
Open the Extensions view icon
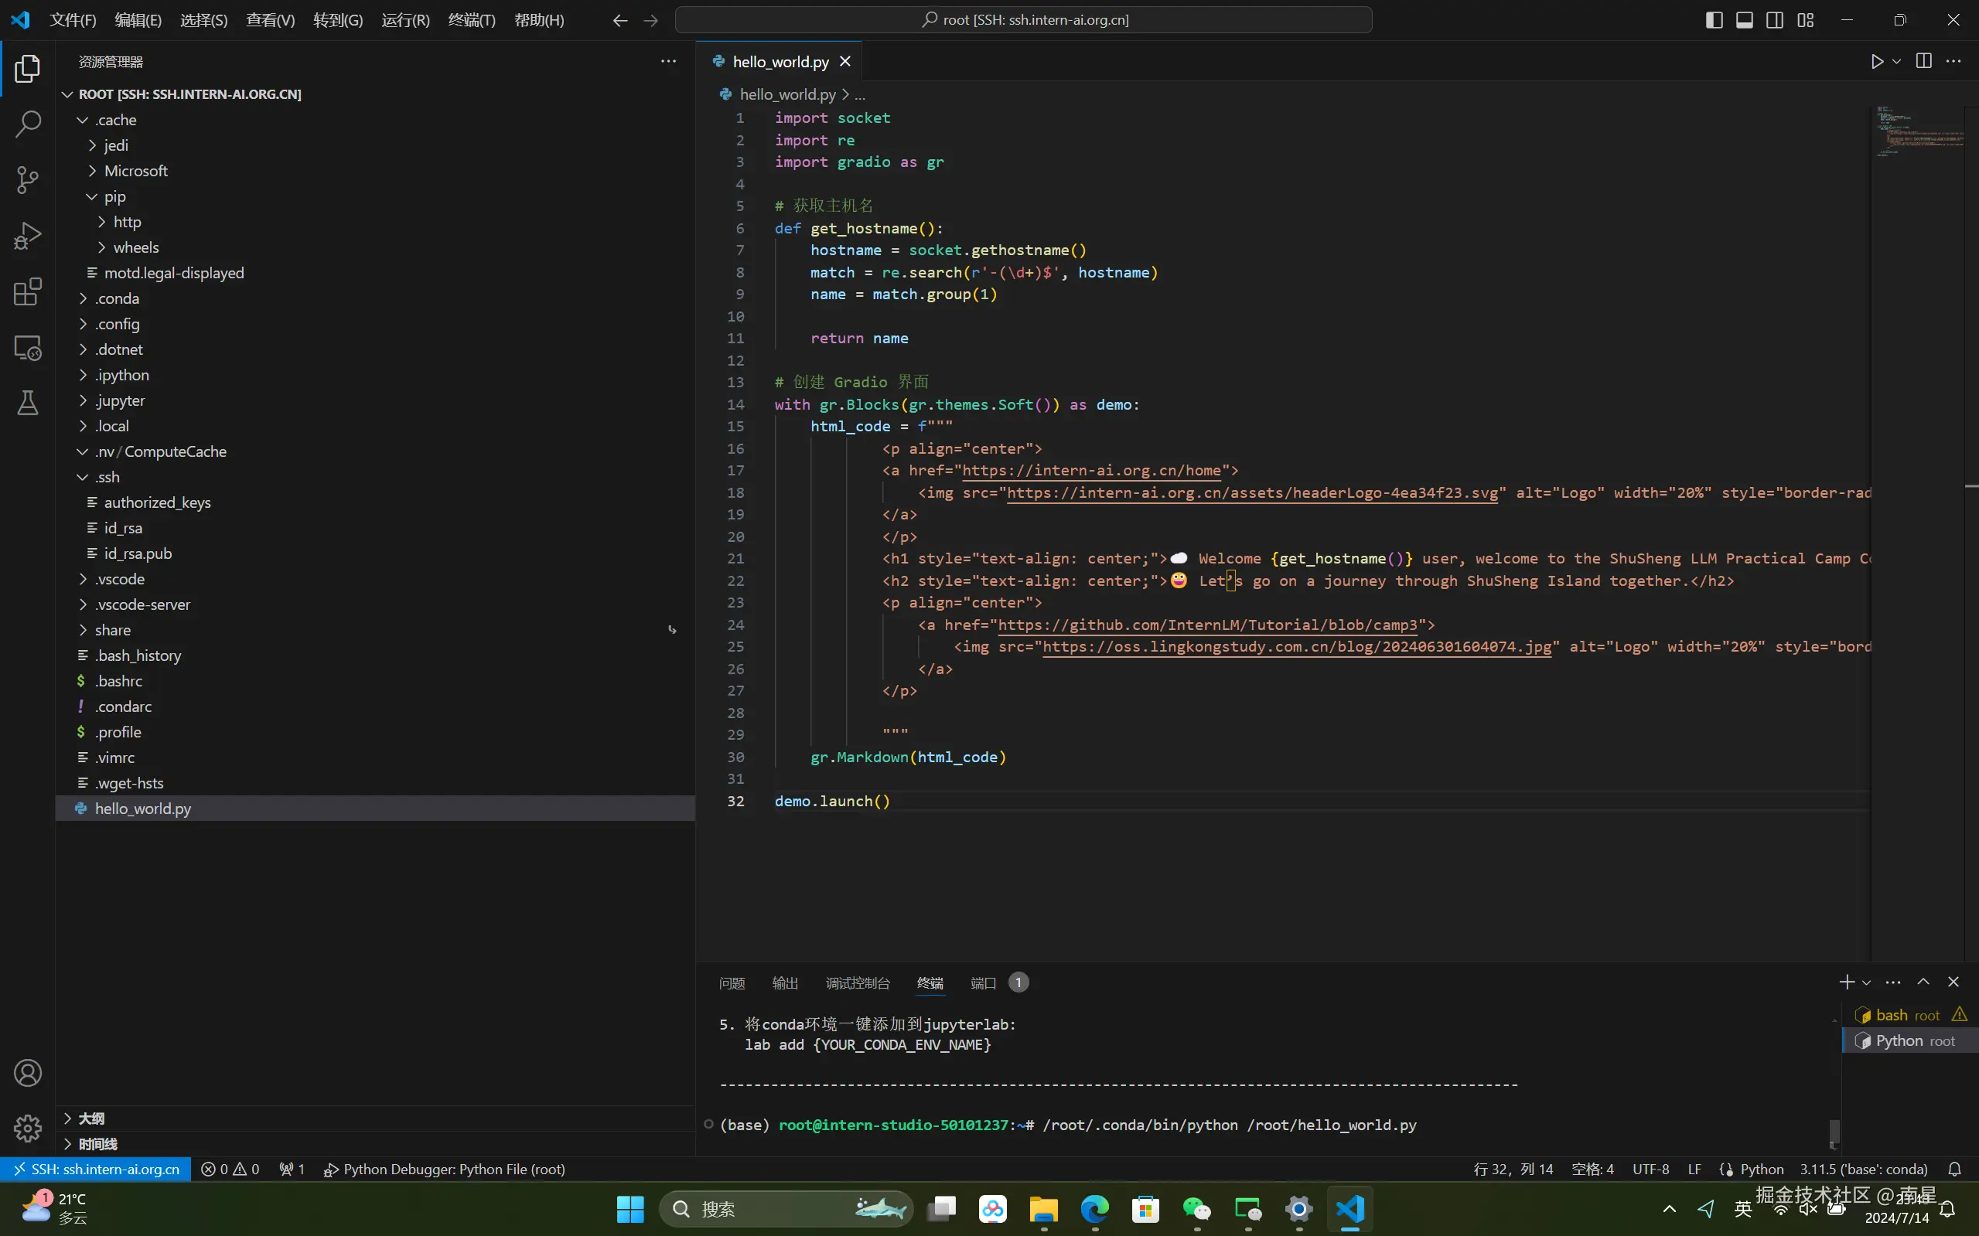click(28, 292)
